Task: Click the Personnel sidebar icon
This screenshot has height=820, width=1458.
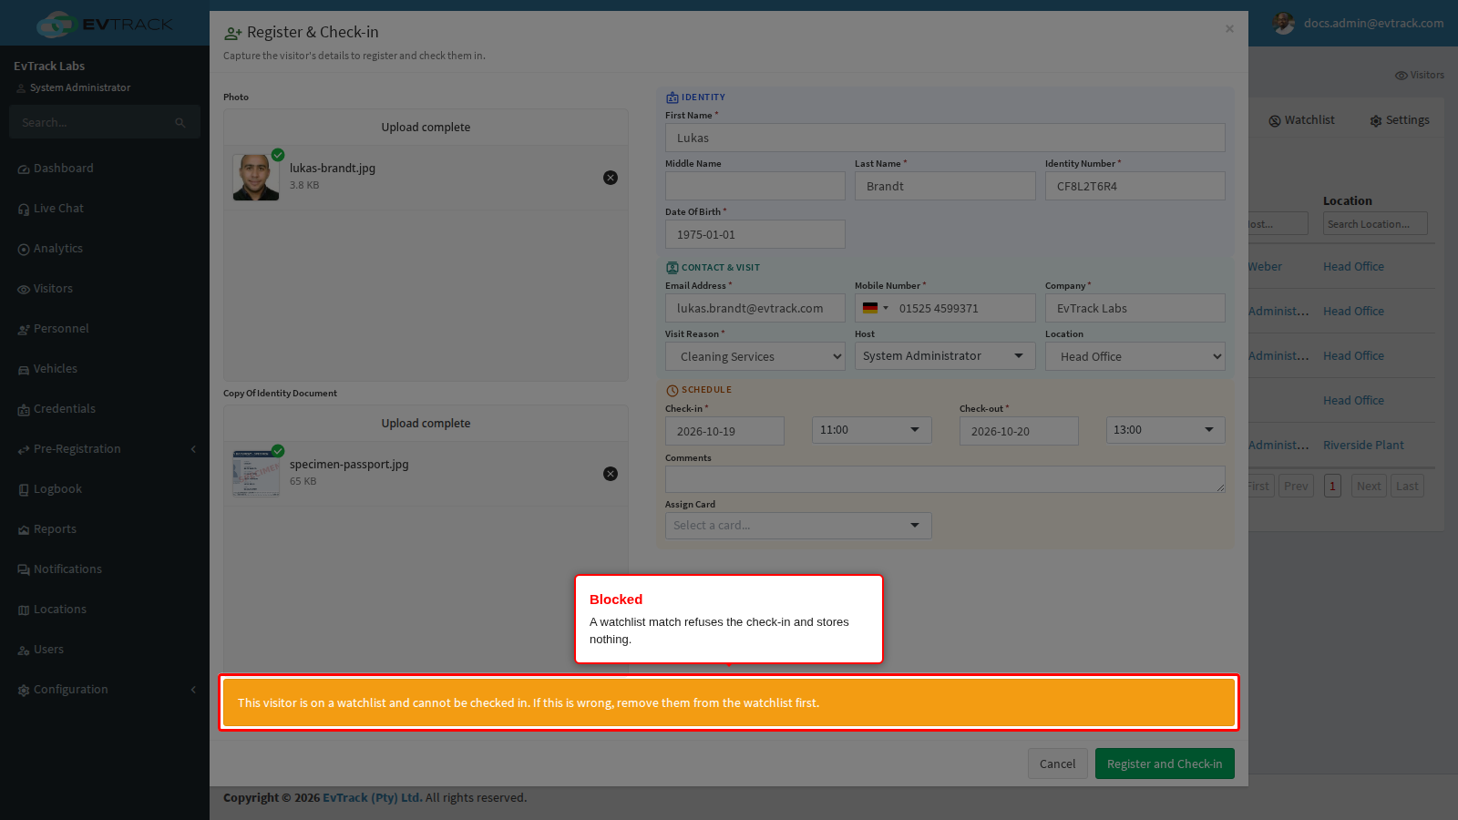Action: [24, 330]
